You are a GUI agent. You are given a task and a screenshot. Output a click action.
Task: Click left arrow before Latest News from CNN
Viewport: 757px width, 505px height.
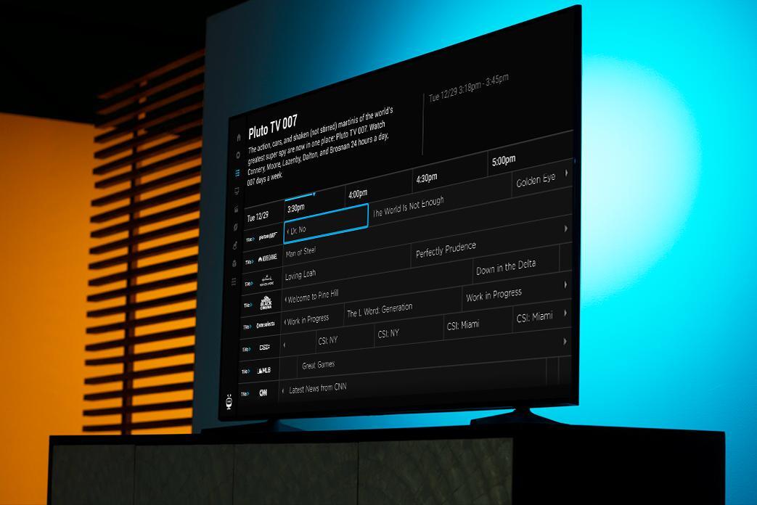(x=282, y=390)
